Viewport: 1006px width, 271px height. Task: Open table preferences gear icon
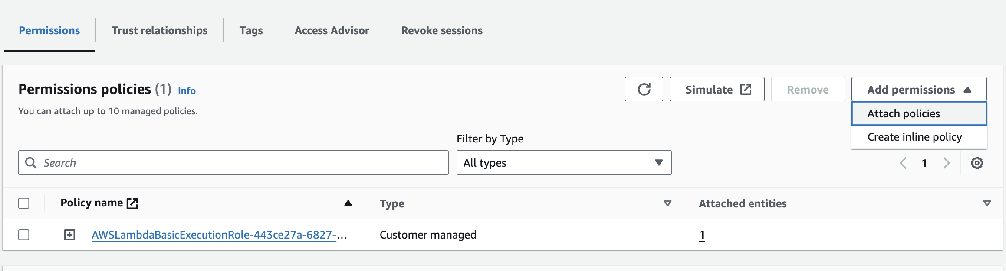[977, 163]
